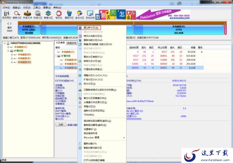This screenshot has width=233, height=163.
Task: Choose 设置卷标 (V) from context menu
Action: 90,129
